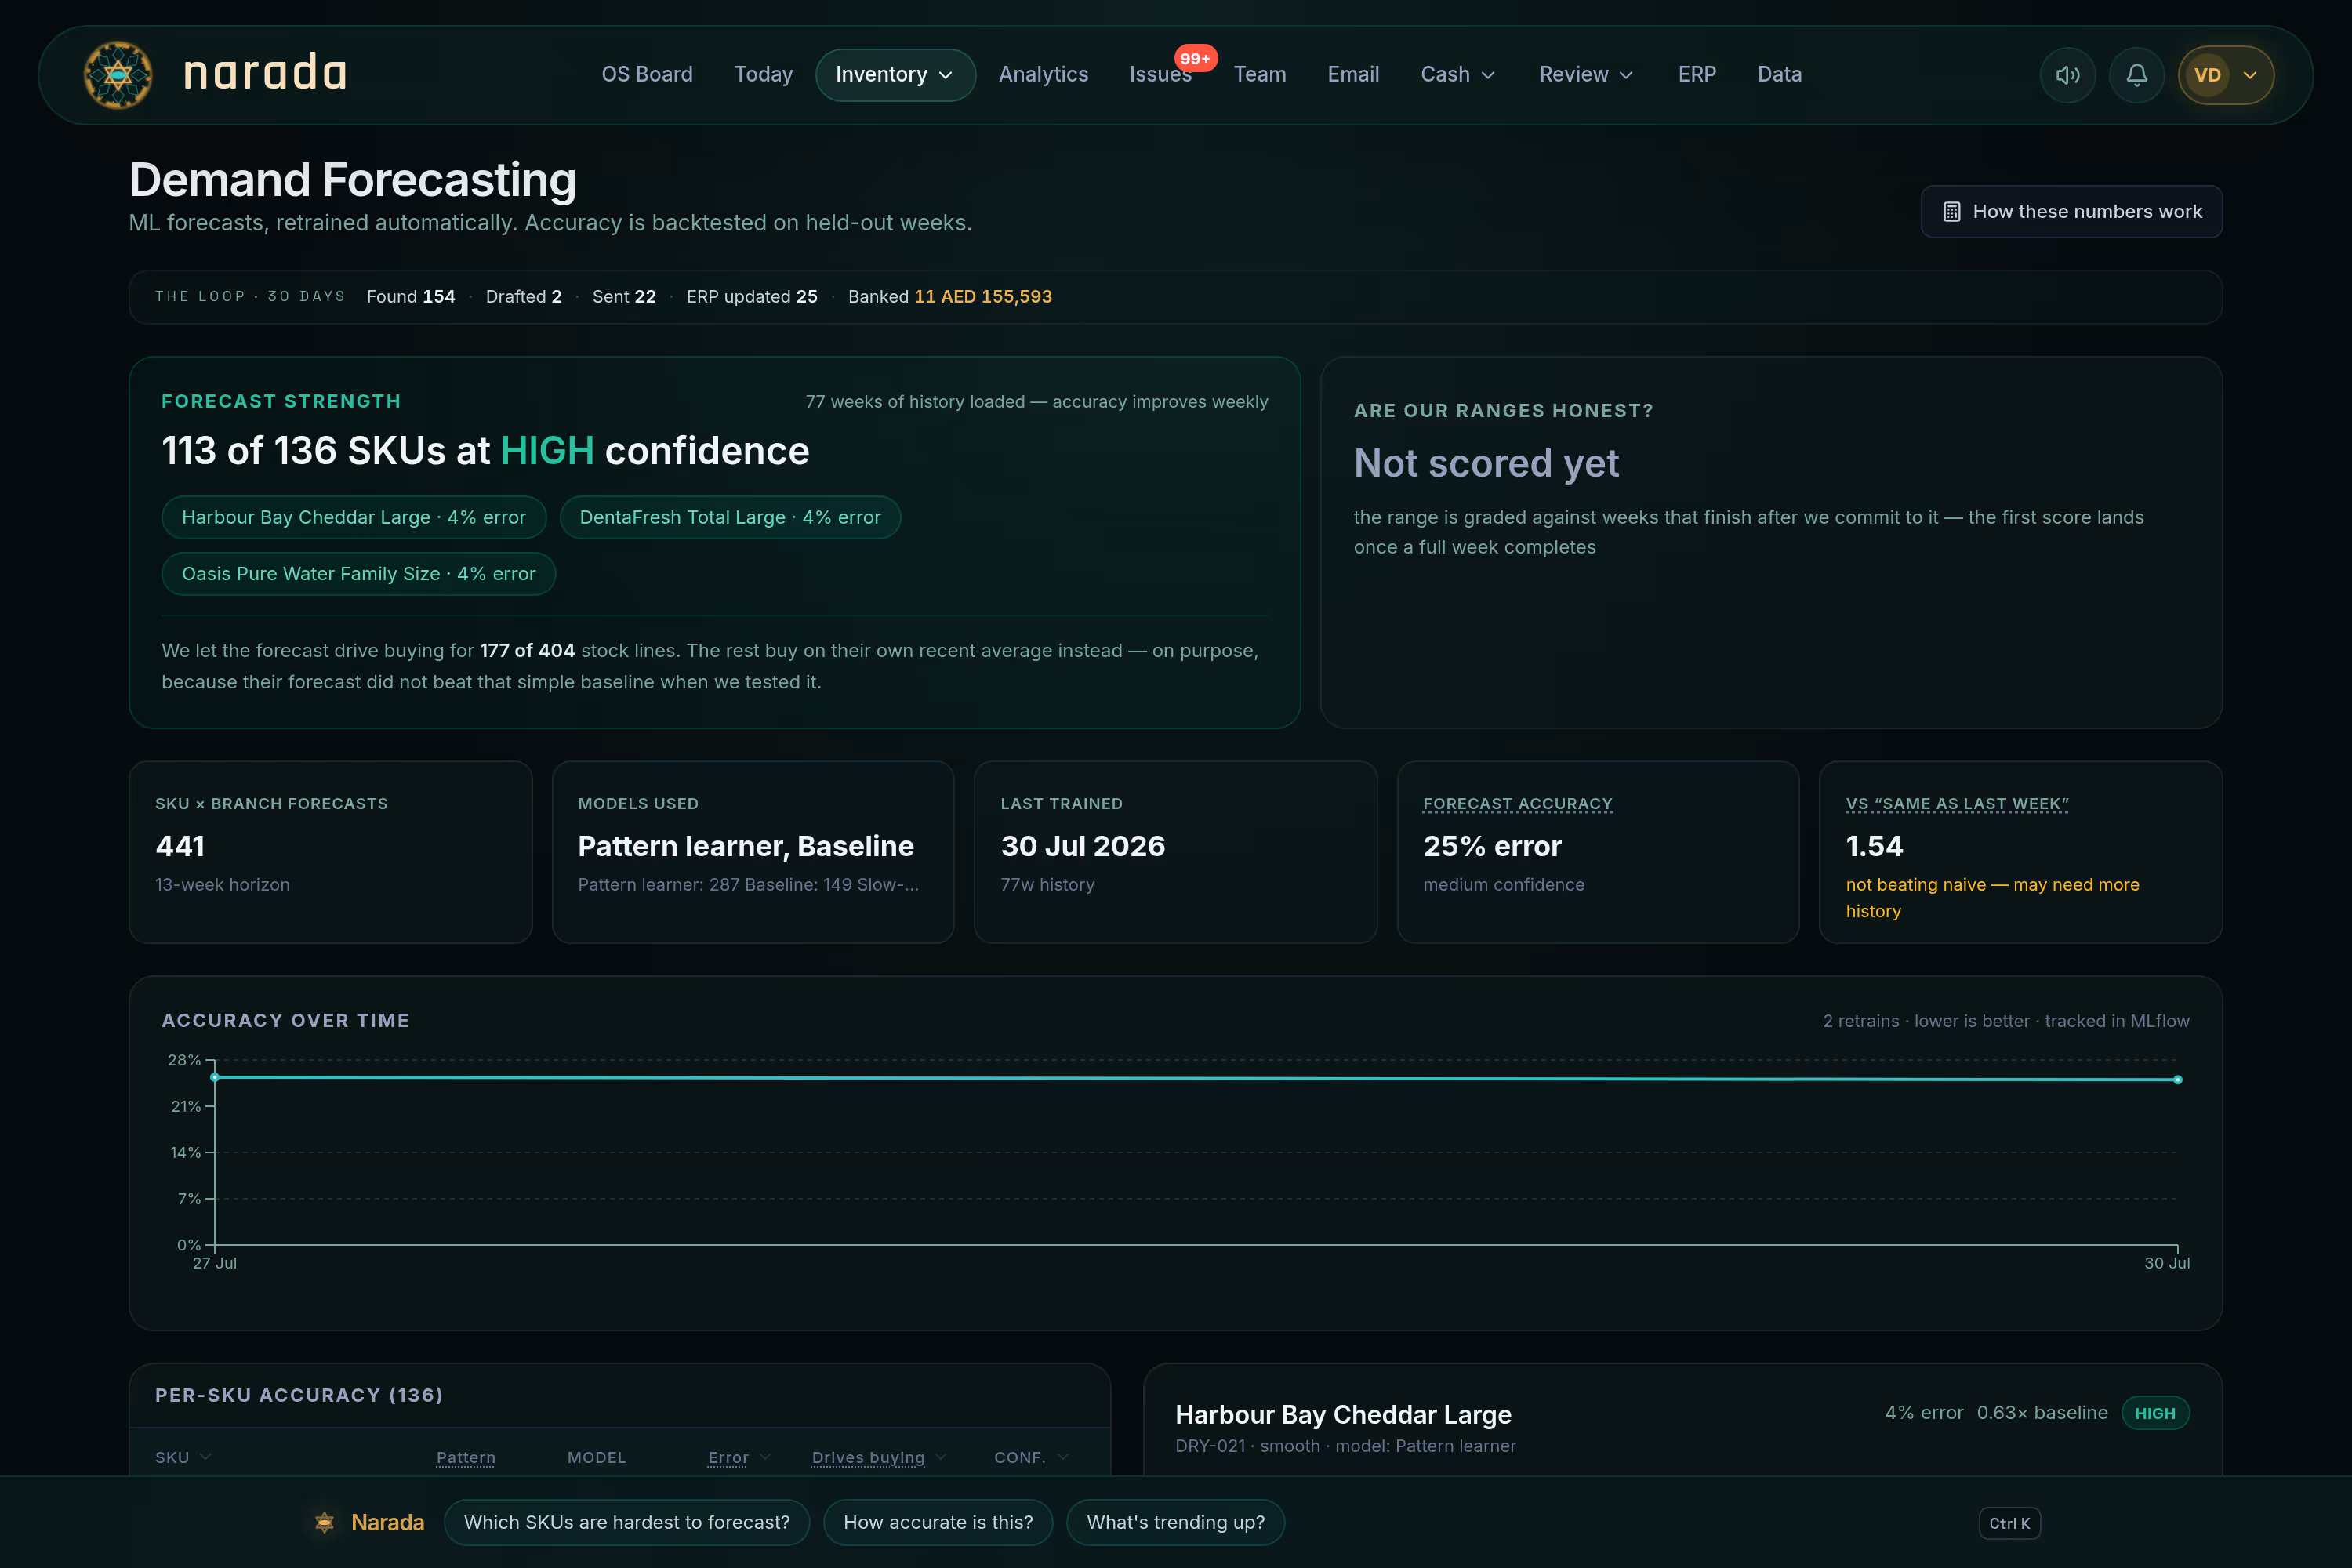This screenshot has width=2352, height=1568.
Task: Click the Ctrl K shortcut badge
Action: coord(2009,1523)
